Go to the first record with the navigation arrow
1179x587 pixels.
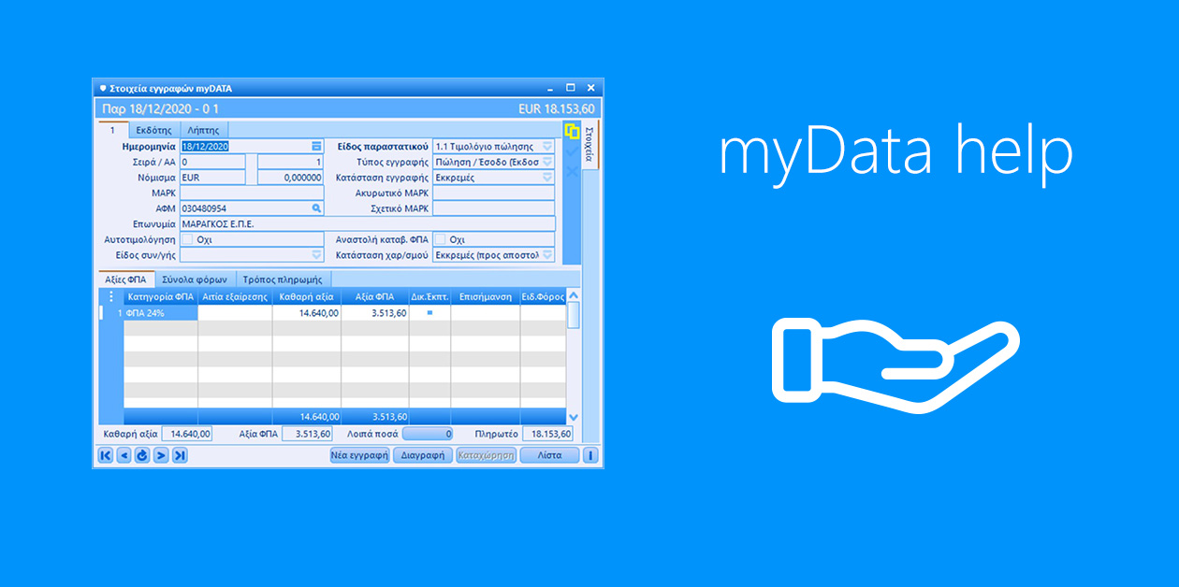106,455
